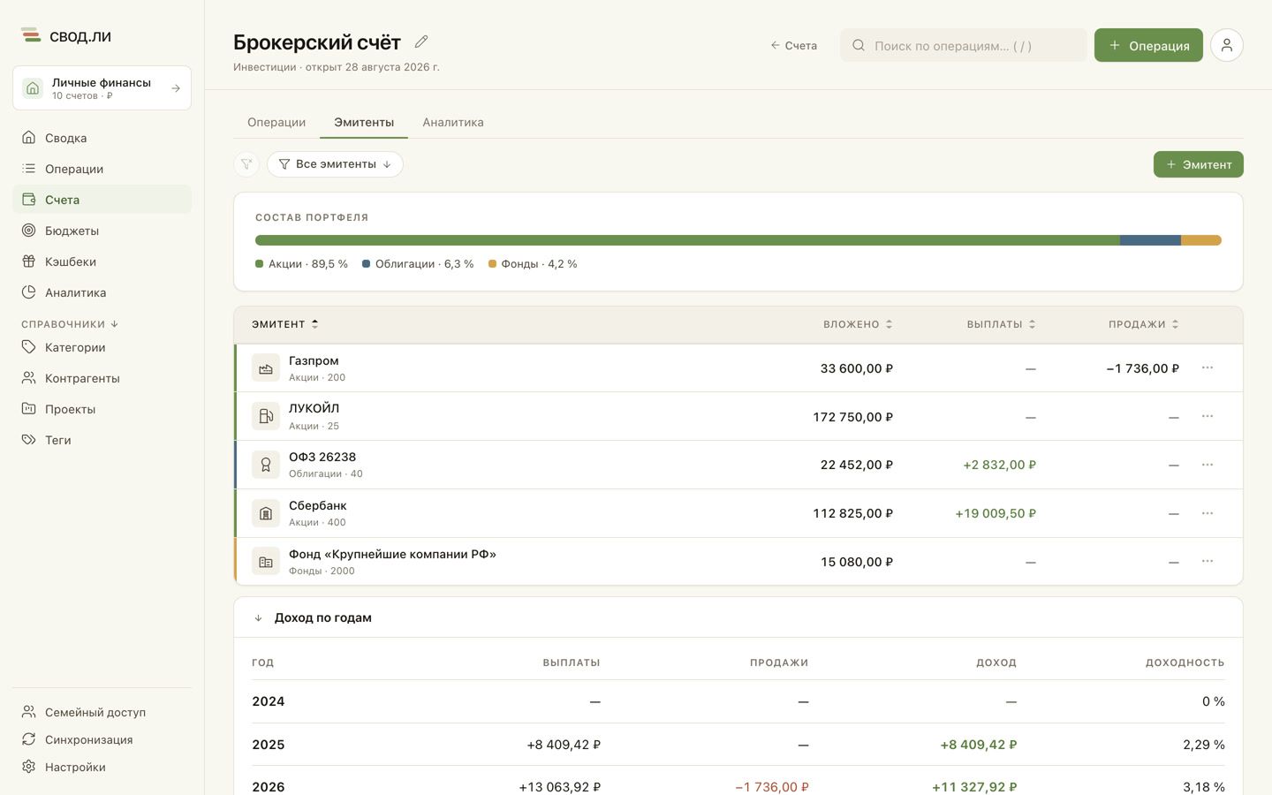This screenshot has height=795, width=1272.
Task: Sort table by Эмитент column
Action: [284, 324]
